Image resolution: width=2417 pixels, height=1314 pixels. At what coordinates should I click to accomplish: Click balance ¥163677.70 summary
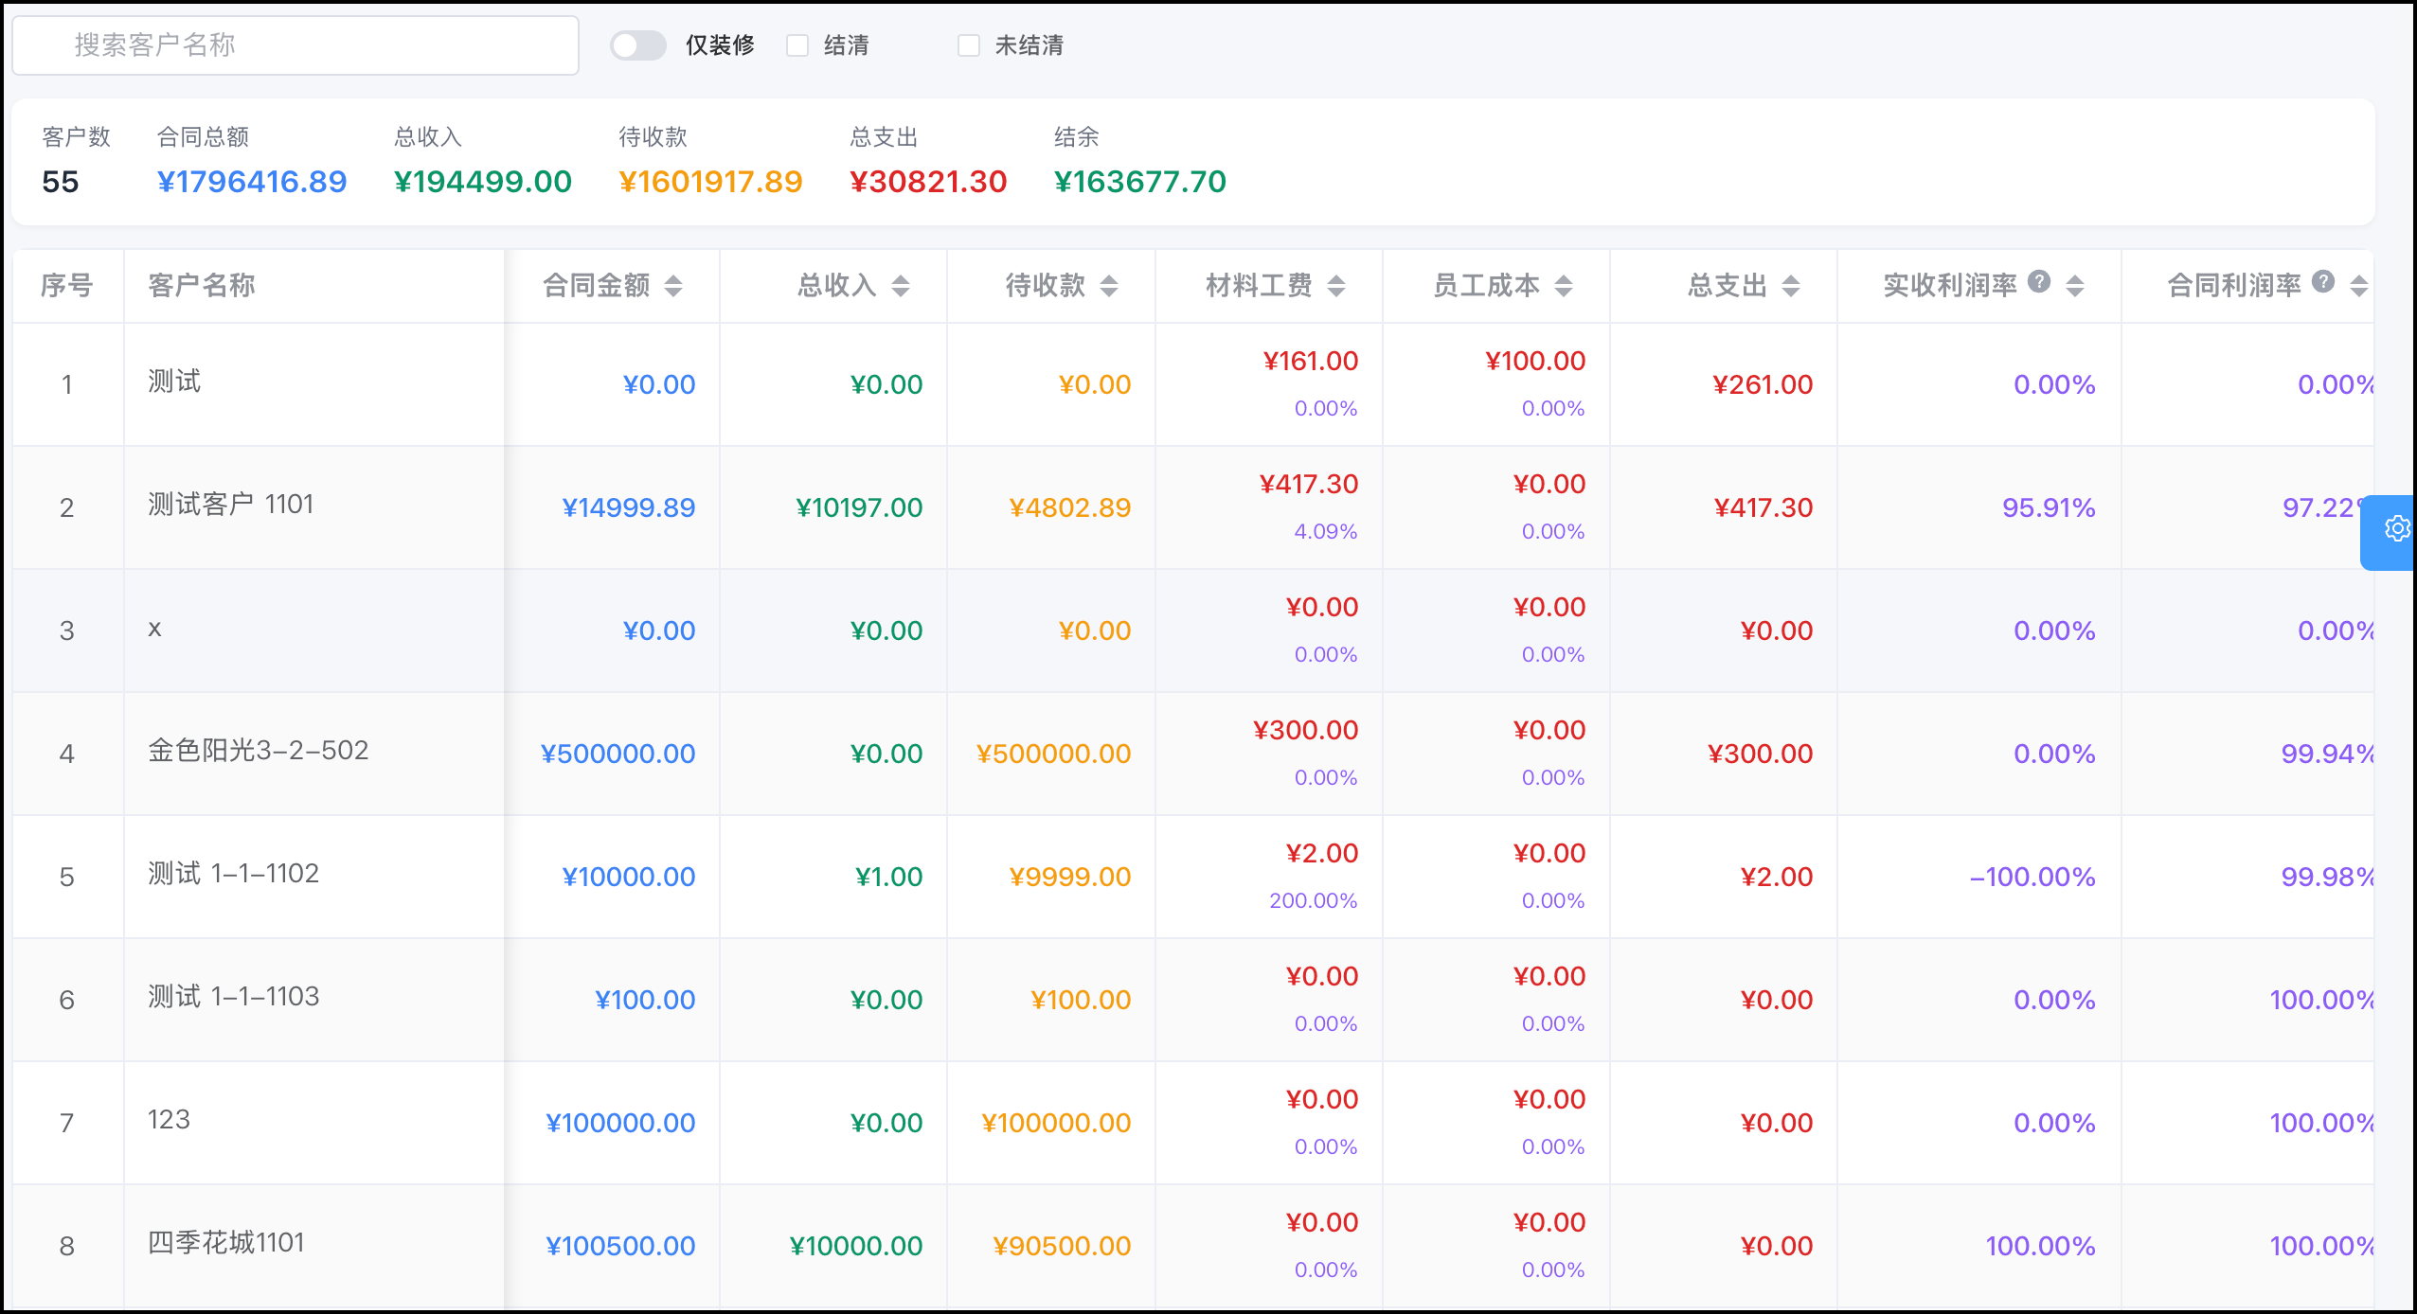tap(1140, 182)
